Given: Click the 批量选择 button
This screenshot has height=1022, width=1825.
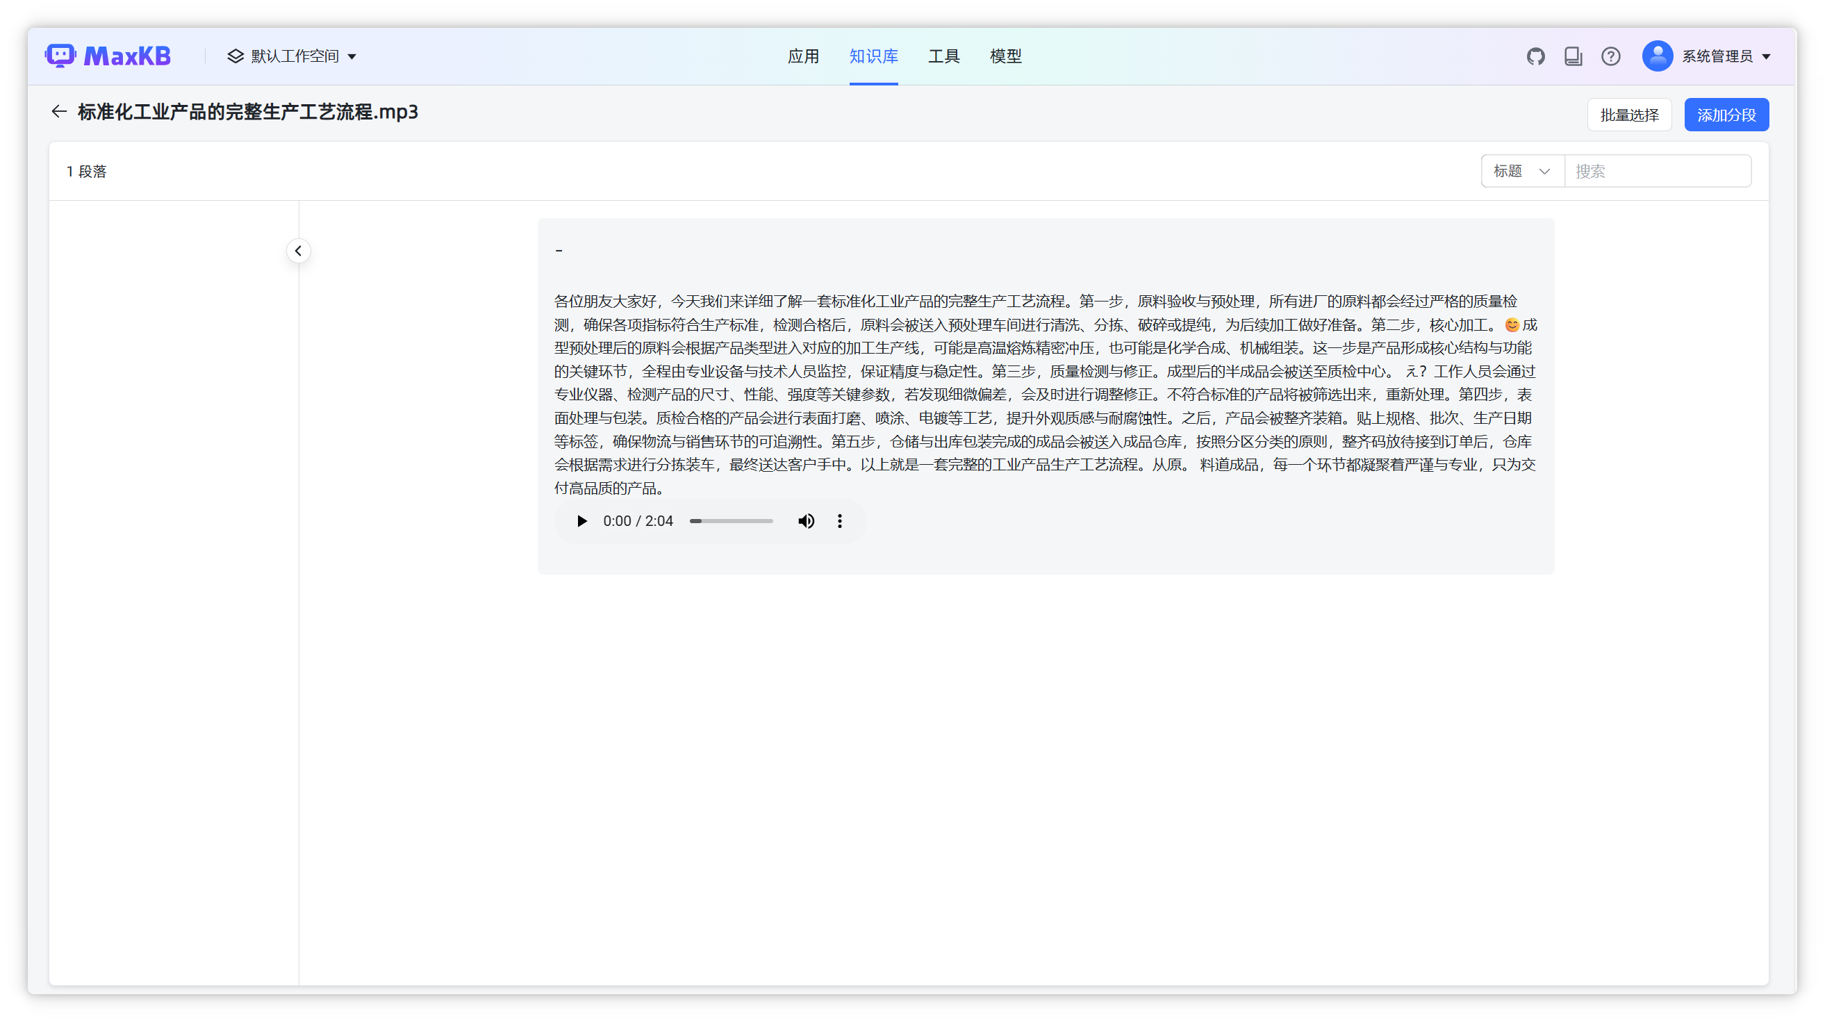Looking at the screenshot, I should tap(1629, 115).
